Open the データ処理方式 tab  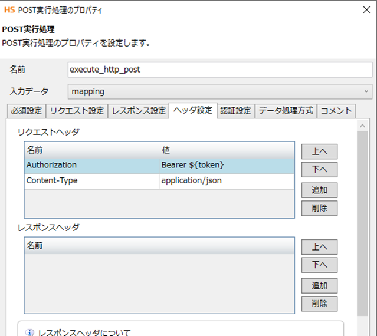point(286,110)
